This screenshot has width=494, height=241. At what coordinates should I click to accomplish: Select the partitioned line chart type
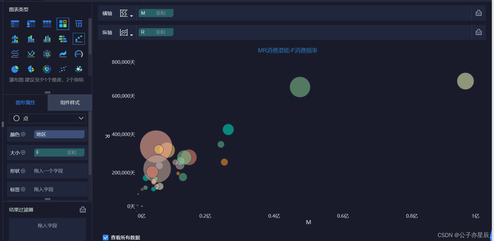click(15, 54)
